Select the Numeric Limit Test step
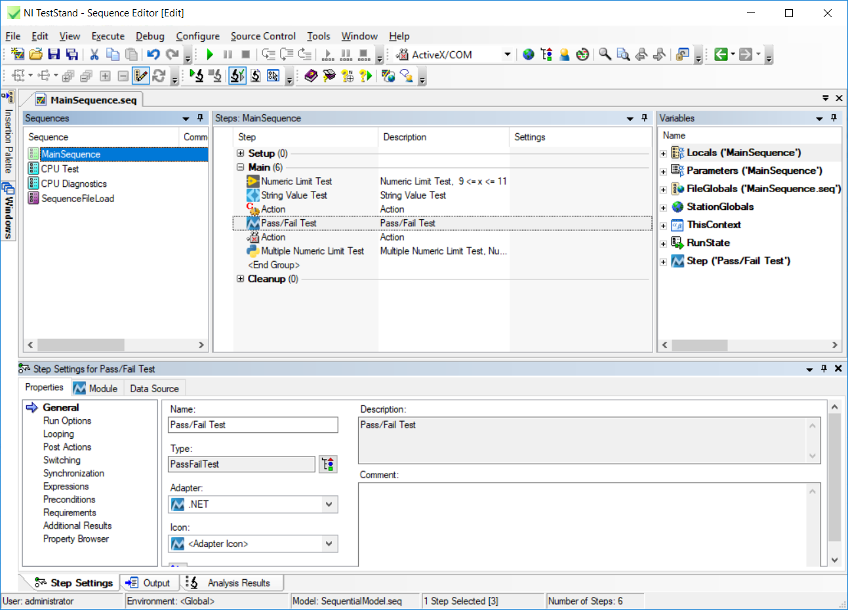This screenshot has height=610, width=848. pyautogui.click(x=296, y=181)
